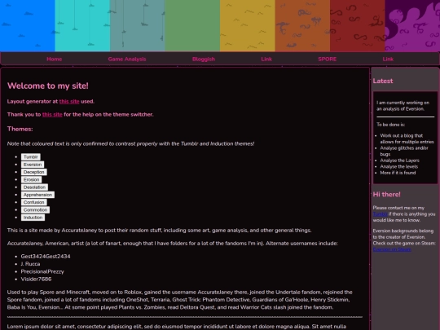Activate the Confusion theme
Viewport: 440px width, 330px height.
coord(34,202)
